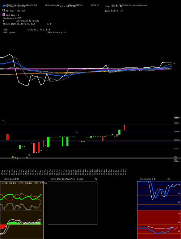Click the 976.83 price axis label
The height and width of the screenshot is (239, 181).
coord(177,148)
